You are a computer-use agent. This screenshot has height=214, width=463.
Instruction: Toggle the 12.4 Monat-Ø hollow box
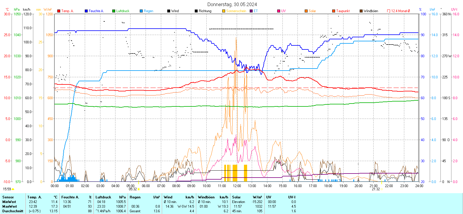tap(389, 11)
